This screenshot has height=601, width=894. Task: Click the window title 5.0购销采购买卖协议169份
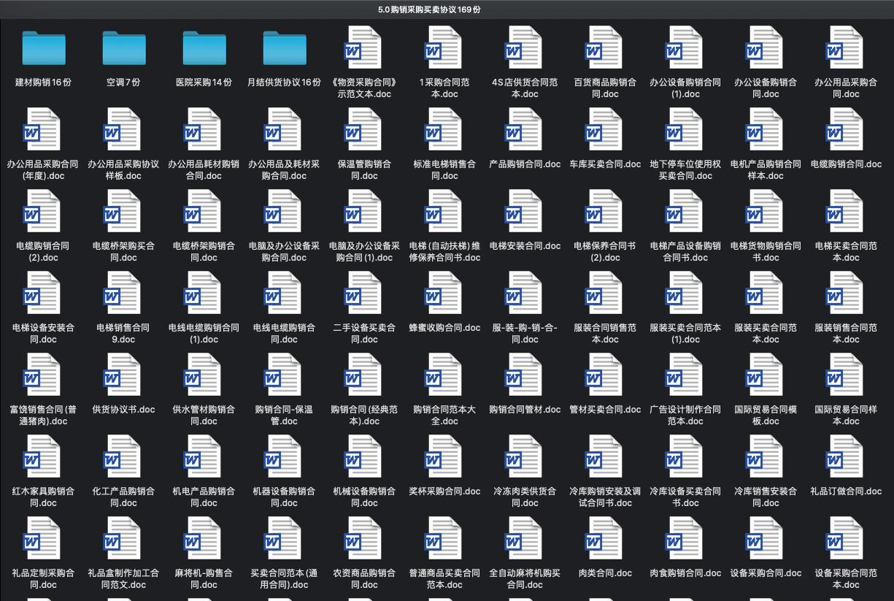coord(429,9)
